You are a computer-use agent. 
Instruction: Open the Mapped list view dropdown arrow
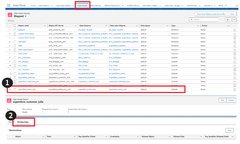tap(25, 16)
